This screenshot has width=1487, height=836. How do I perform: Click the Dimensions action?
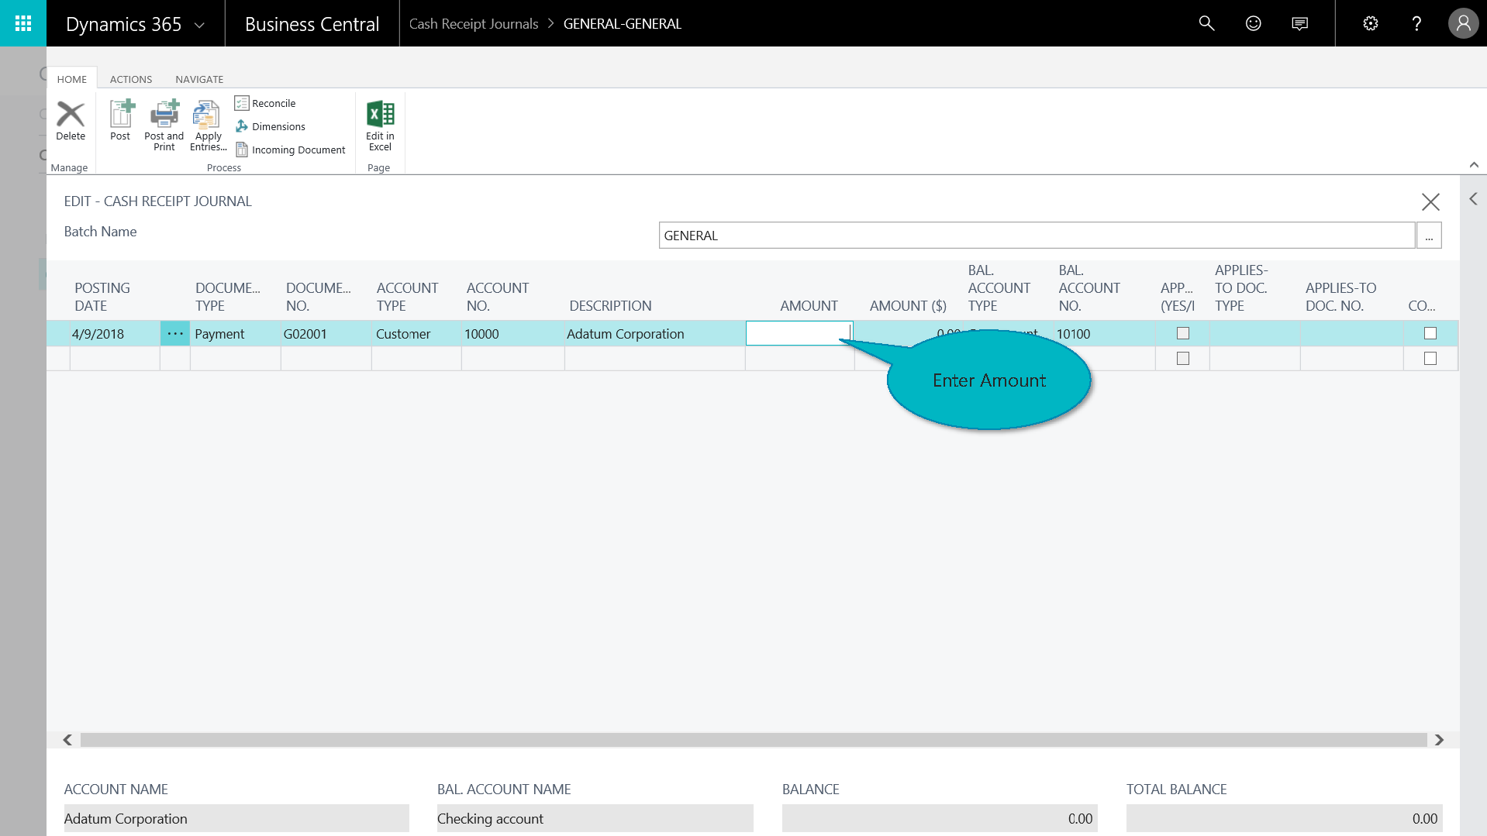(x=271, y=126)
